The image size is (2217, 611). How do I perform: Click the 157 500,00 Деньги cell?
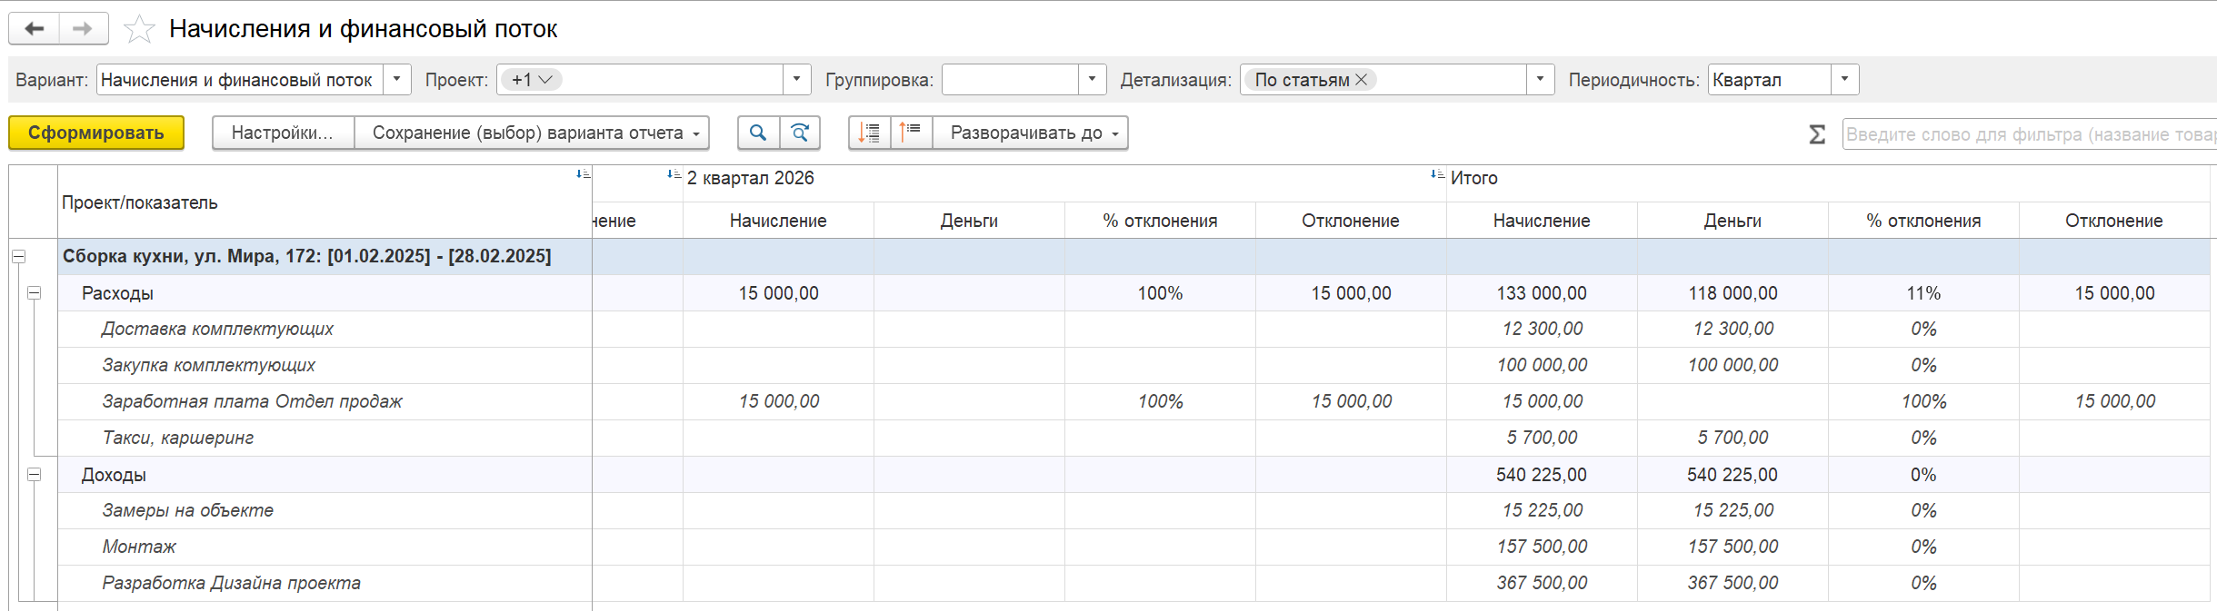[1733, 547]
